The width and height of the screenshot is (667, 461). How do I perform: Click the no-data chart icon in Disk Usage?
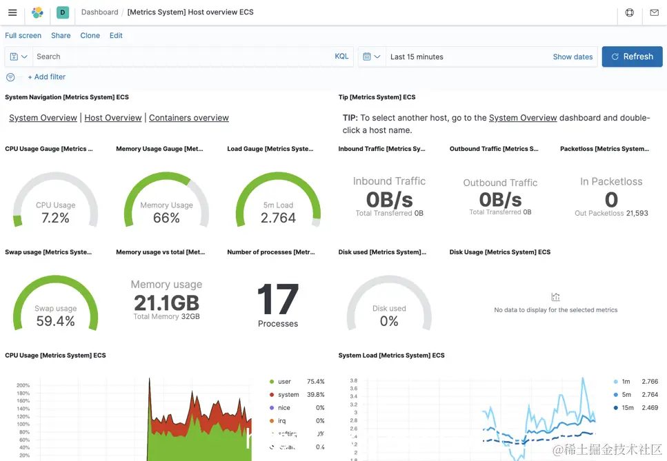(x=555, y=296)
